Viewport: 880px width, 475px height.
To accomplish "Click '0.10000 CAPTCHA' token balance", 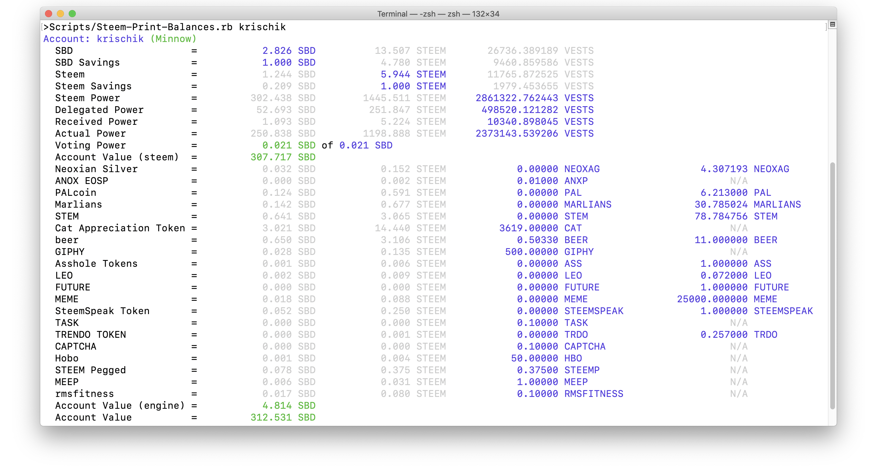I will coord(561,347).
